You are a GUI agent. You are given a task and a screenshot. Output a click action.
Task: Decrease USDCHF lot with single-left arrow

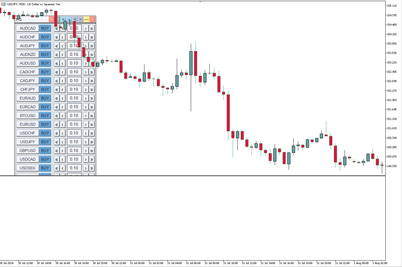coord(63,133)
